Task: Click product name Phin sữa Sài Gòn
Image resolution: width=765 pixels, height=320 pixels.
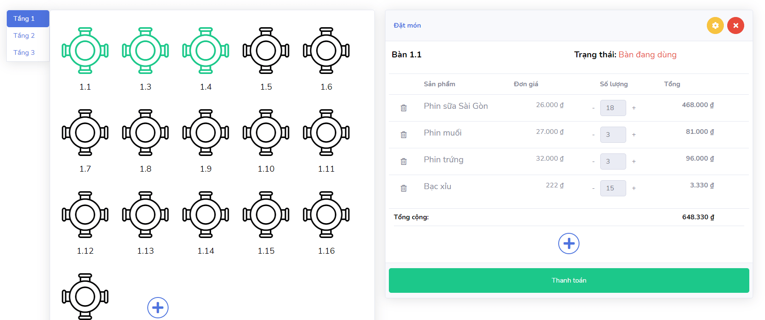Action: point(456,106)
